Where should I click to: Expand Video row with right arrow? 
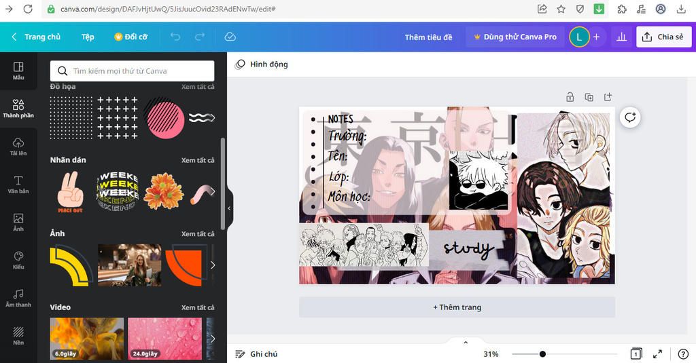point(212,339)
